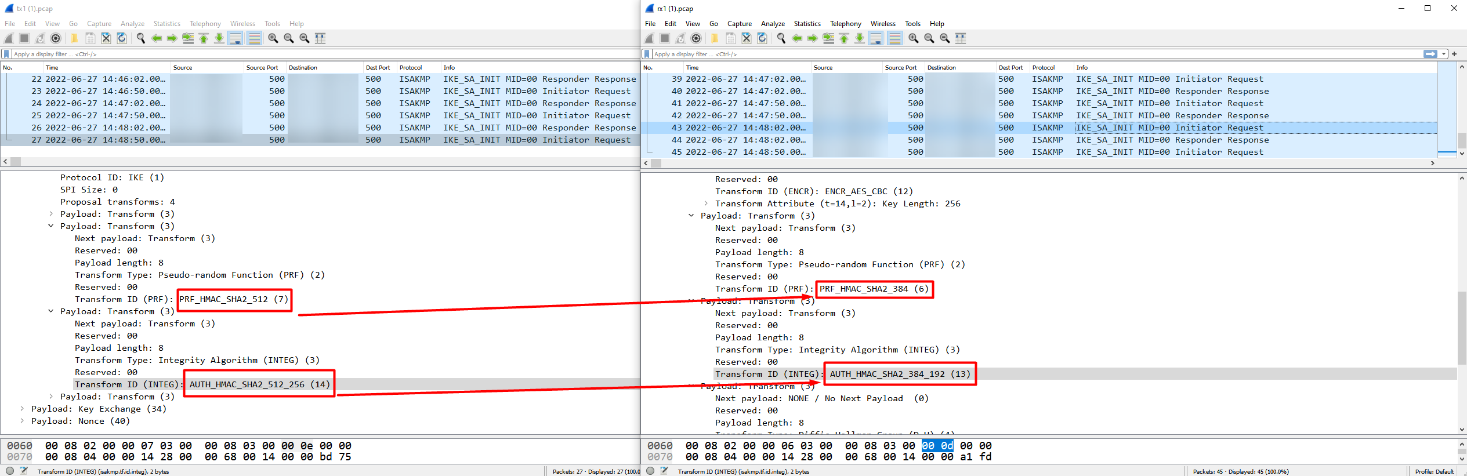Toggle auto-scroll during live capture in tx1
1467x476 pixels.
tap(236, 38)
